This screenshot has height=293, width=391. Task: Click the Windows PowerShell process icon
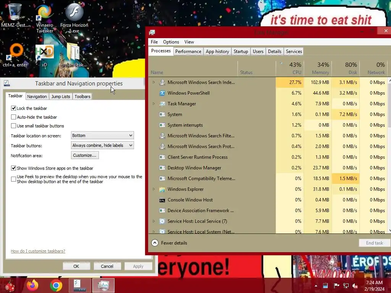162,93
